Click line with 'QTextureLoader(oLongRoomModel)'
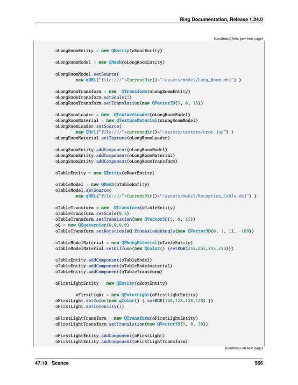The width and height of the screenshot is (298, 385). tap(122, 115)
